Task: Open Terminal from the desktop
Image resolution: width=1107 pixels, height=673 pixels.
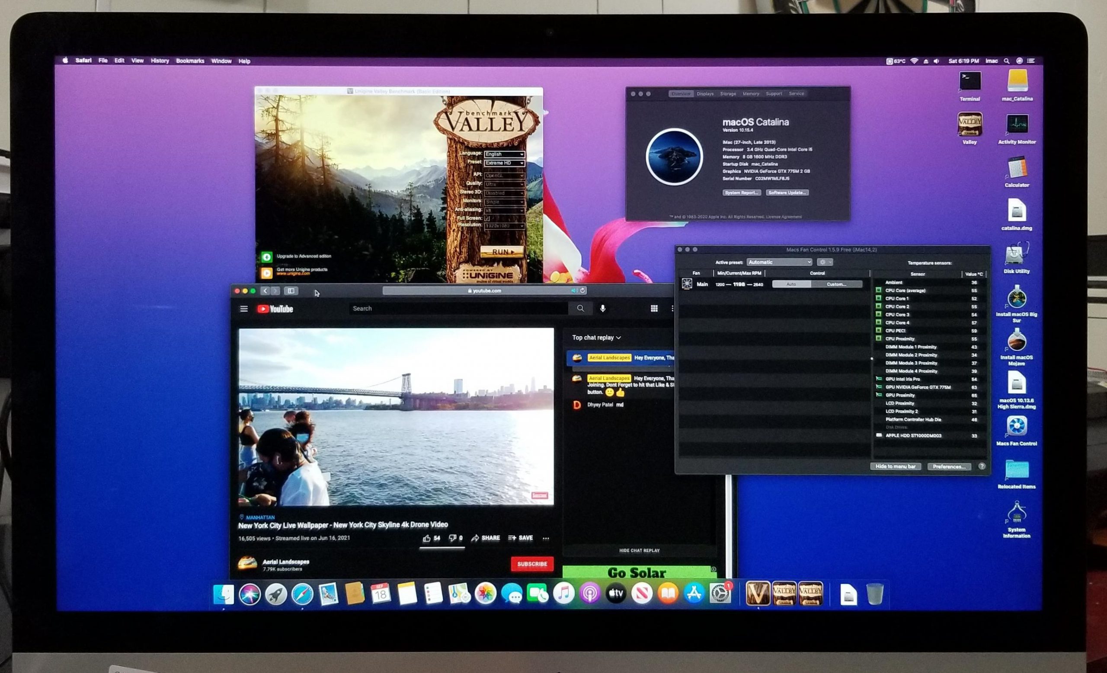Action: click(970, 86)
